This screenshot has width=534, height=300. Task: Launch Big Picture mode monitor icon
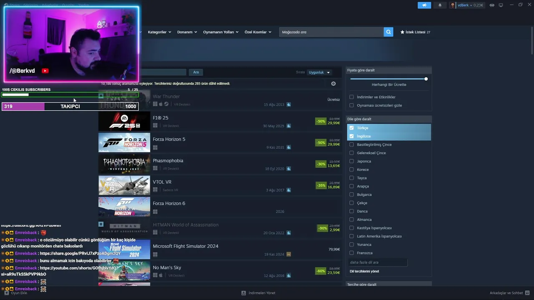(x=501, y=5)
